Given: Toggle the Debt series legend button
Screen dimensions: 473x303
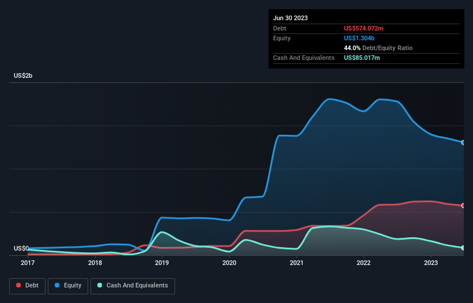Looking at the screenshot, I should 28,286.
